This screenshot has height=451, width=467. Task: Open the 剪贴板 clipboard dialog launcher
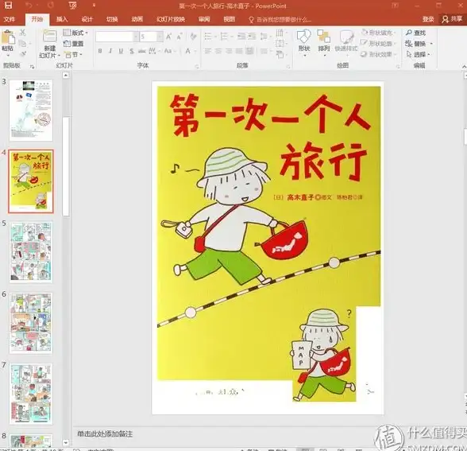32,67
